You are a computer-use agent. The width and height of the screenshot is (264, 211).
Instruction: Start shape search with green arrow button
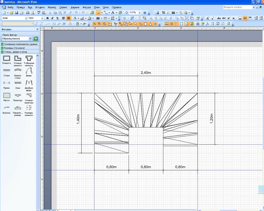tap(36, 39)
